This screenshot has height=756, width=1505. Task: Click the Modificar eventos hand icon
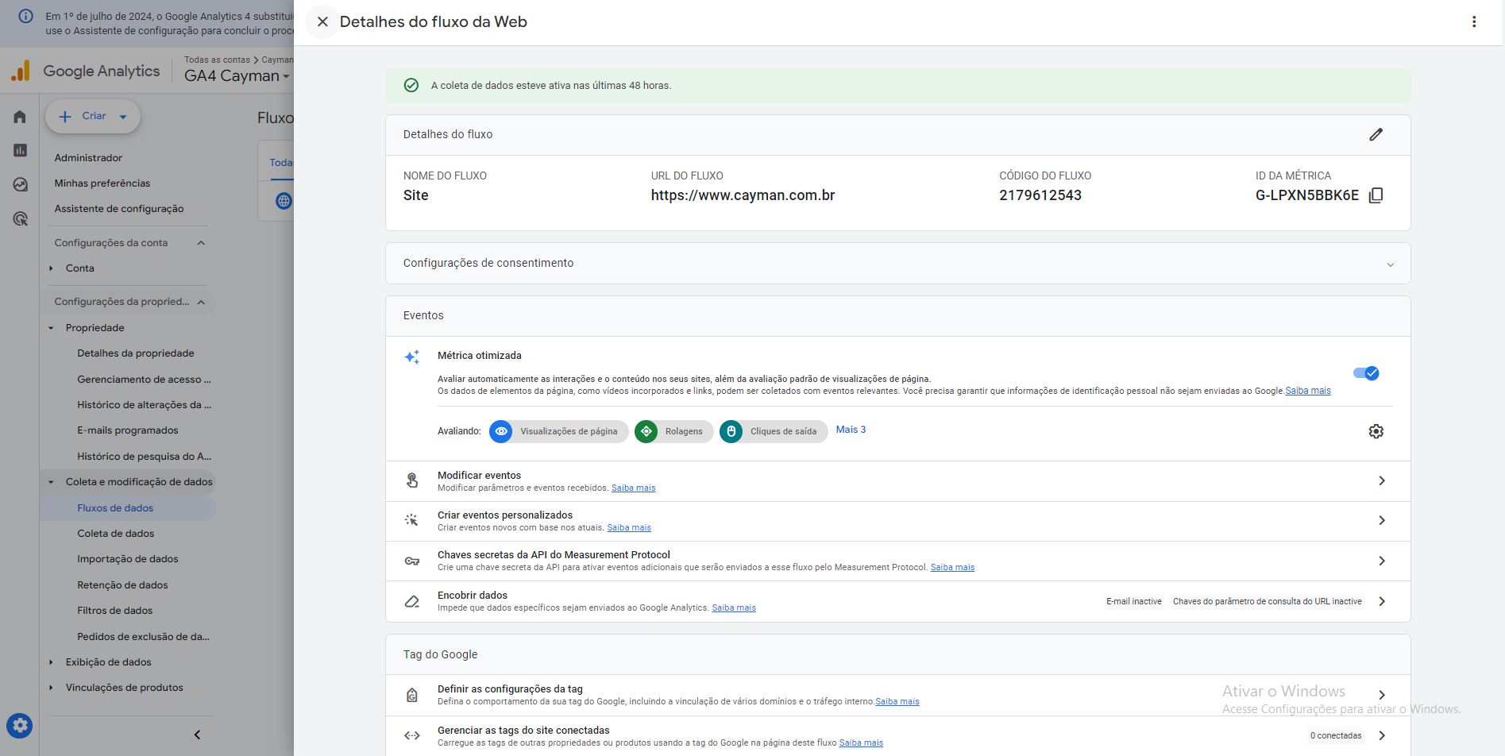coord(412,480)
